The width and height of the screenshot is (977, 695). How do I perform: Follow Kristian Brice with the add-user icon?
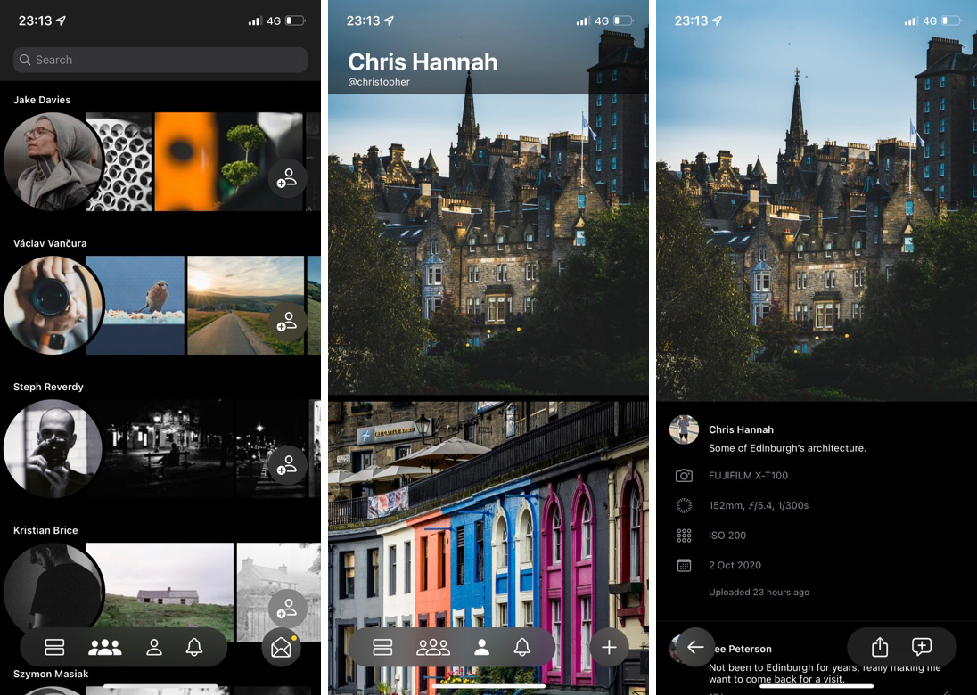287,609
